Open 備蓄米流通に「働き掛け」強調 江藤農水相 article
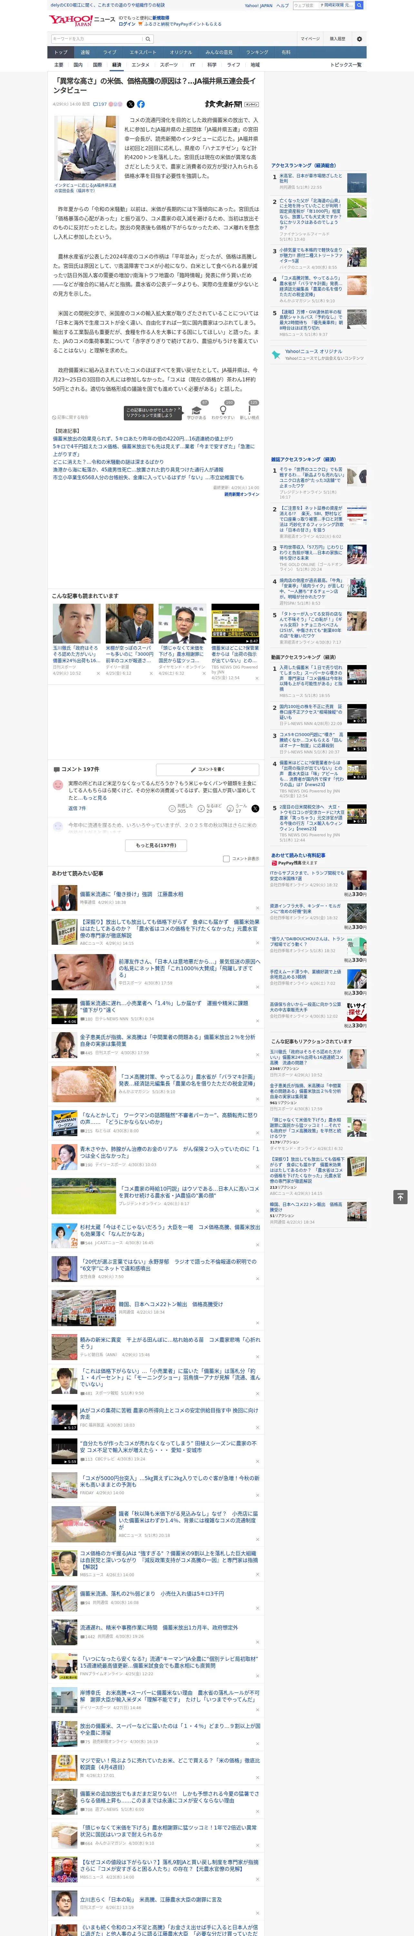This screenshot has height=1936, width=414. pyautogui.click(x=132, y=894)
